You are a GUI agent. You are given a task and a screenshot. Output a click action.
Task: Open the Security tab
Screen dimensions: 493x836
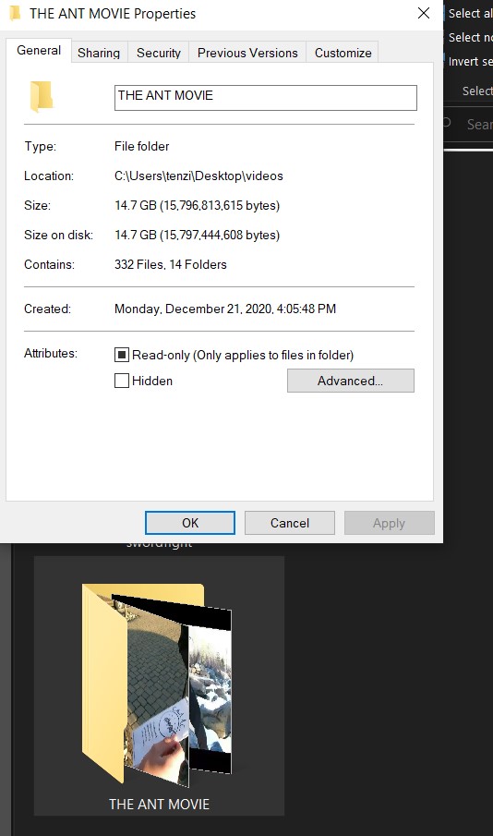pos(158,53)
